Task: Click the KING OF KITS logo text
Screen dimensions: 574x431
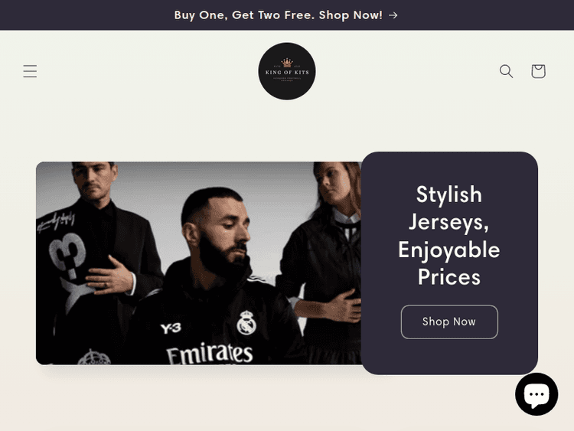Action: click(287, 73)
